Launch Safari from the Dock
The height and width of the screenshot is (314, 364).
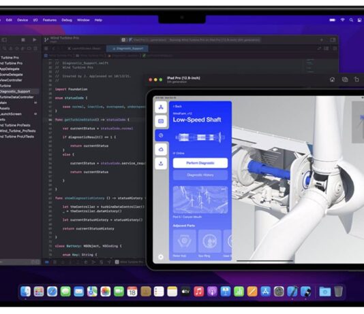(x=52, y=292)
